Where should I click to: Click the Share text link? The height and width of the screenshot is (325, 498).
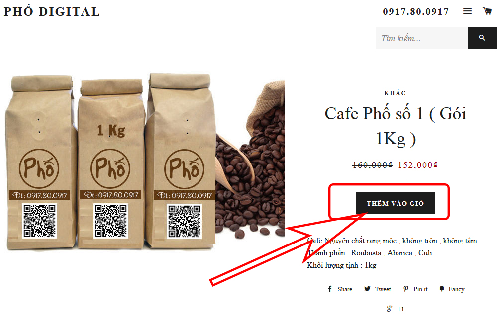coord(345,289)
